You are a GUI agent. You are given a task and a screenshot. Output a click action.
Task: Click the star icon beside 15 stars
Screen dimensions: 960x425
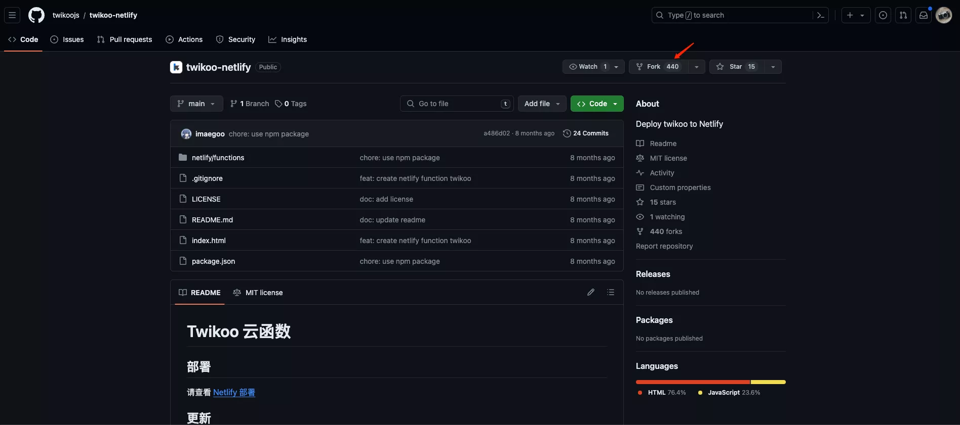640,202
